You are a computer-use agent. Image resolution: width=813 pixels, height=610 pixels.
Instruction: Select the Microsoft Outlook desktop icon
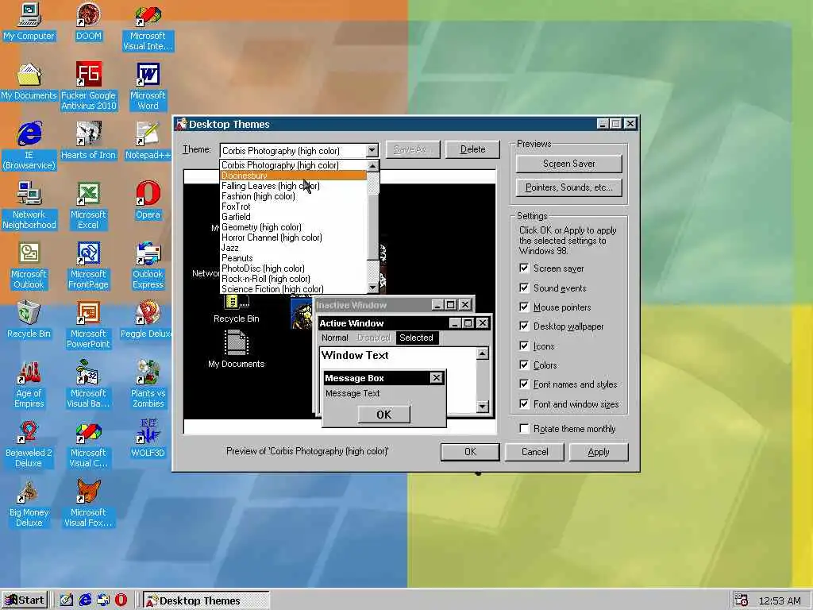coord(29,265)
